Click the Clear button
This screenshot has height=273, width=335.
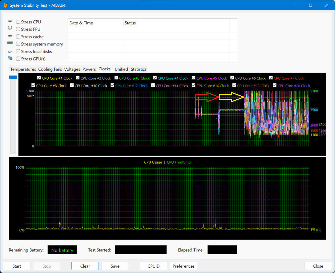pos(85,266)
